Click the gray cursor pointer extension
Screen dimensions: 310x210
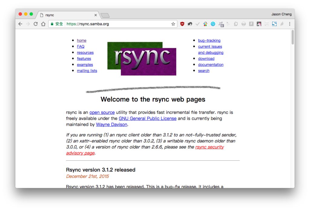click(228, 24)
